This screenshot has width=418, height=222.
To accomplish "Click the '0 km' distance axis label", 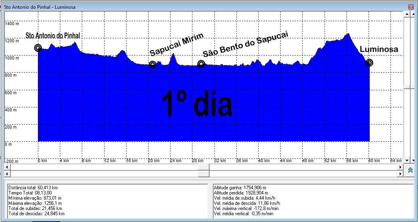I will (x=43, y=161).
